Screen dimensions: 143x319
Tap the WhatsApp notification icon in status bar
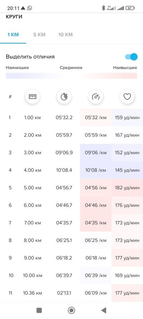click(30, 8)
